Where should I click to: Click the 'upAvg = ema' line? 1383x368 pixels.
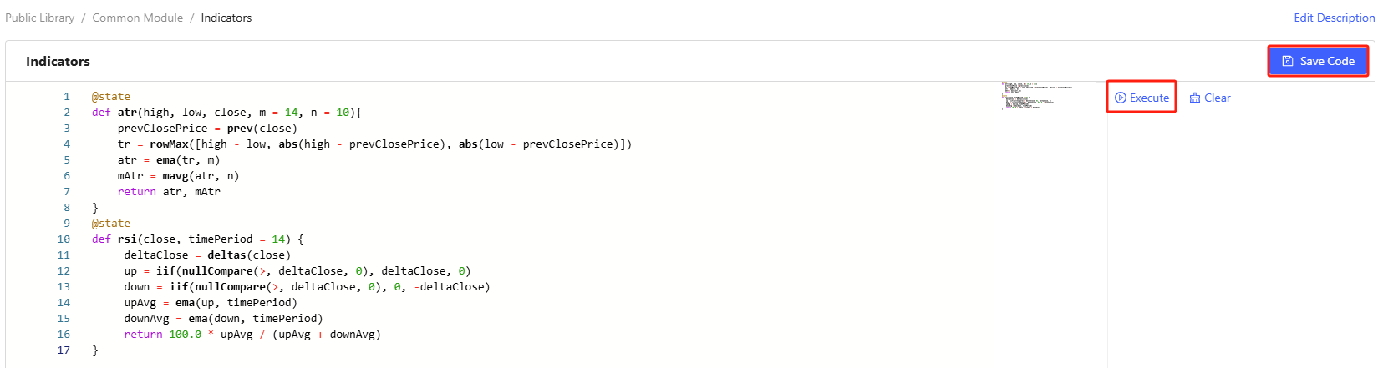pyautogui.click(x=210, y=303)
